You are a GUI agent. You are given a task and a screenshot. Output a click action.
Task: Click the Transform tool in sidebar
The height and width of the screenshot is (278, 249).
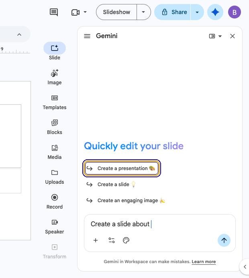[55, 252]
